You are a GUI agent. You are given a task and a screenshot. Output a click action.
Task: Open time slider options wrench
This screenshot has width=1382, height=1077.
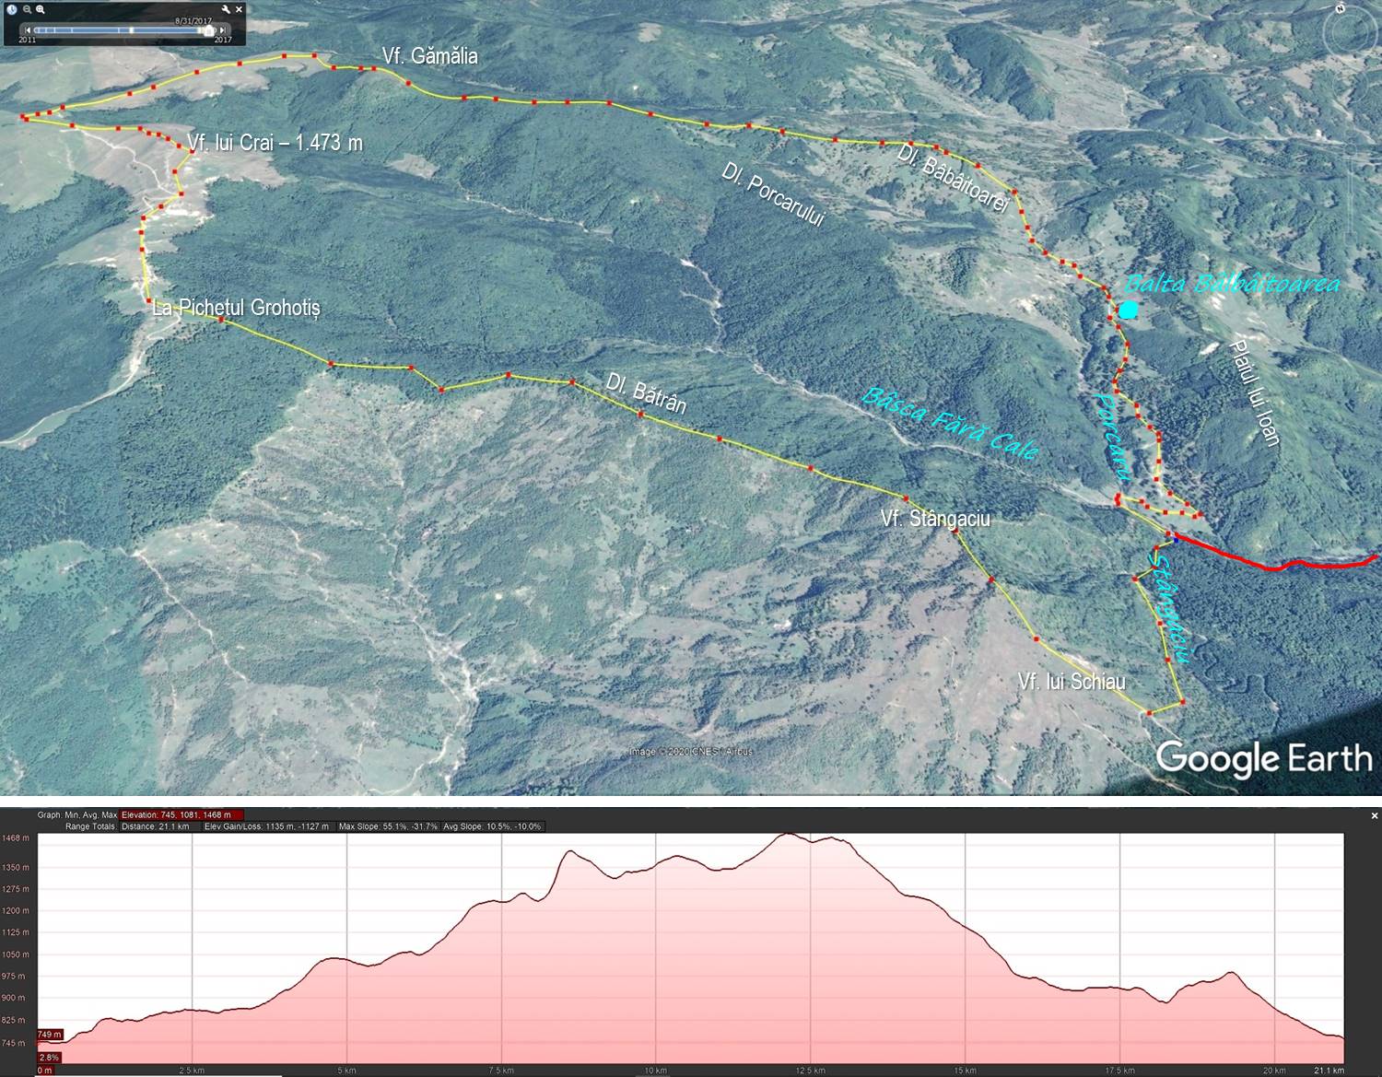click(x=227, y=9)
